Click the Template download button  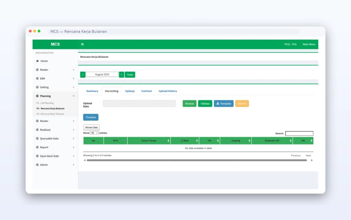[223, 104]
